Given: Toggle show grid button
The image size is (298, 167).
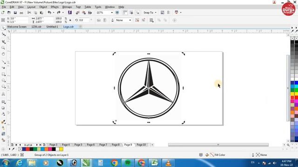Looking at the screenshot, I should (131, 13).
